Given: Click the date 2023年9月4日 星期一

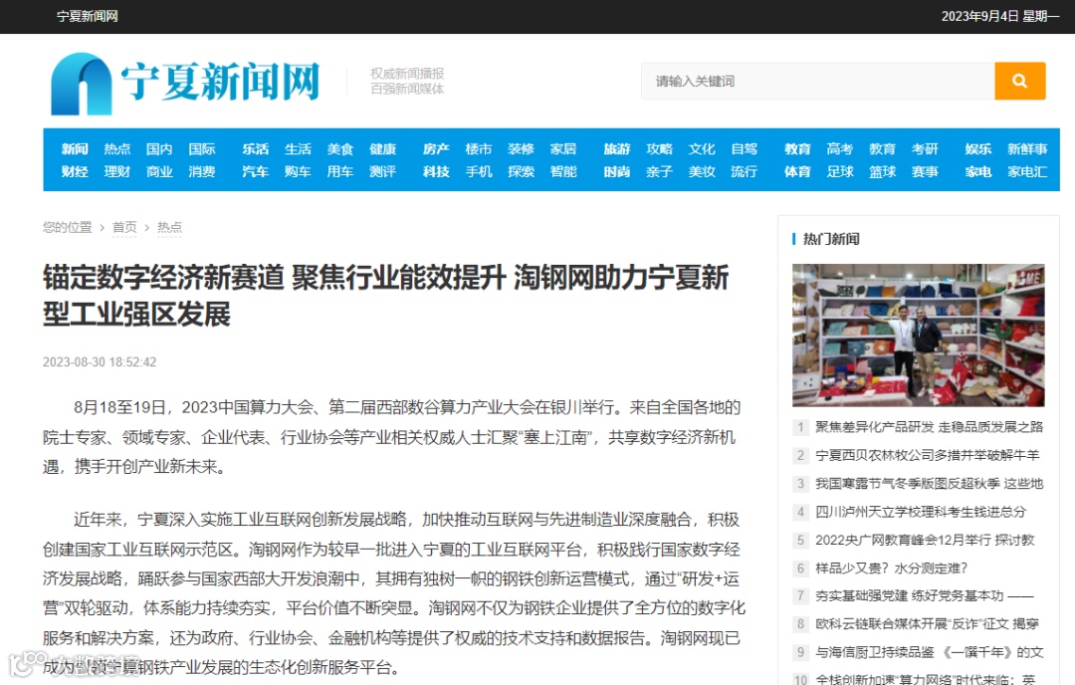Looking at the screenshot, I should (1000, 16).
